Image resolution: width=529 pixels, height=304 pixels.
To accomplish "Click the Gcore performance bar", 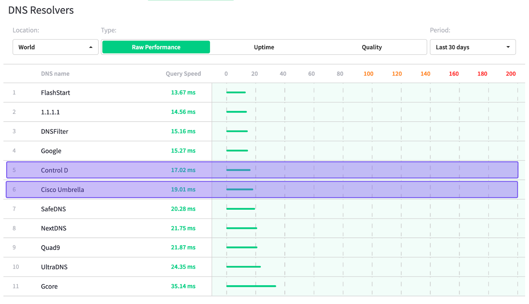I will point(251,286).
